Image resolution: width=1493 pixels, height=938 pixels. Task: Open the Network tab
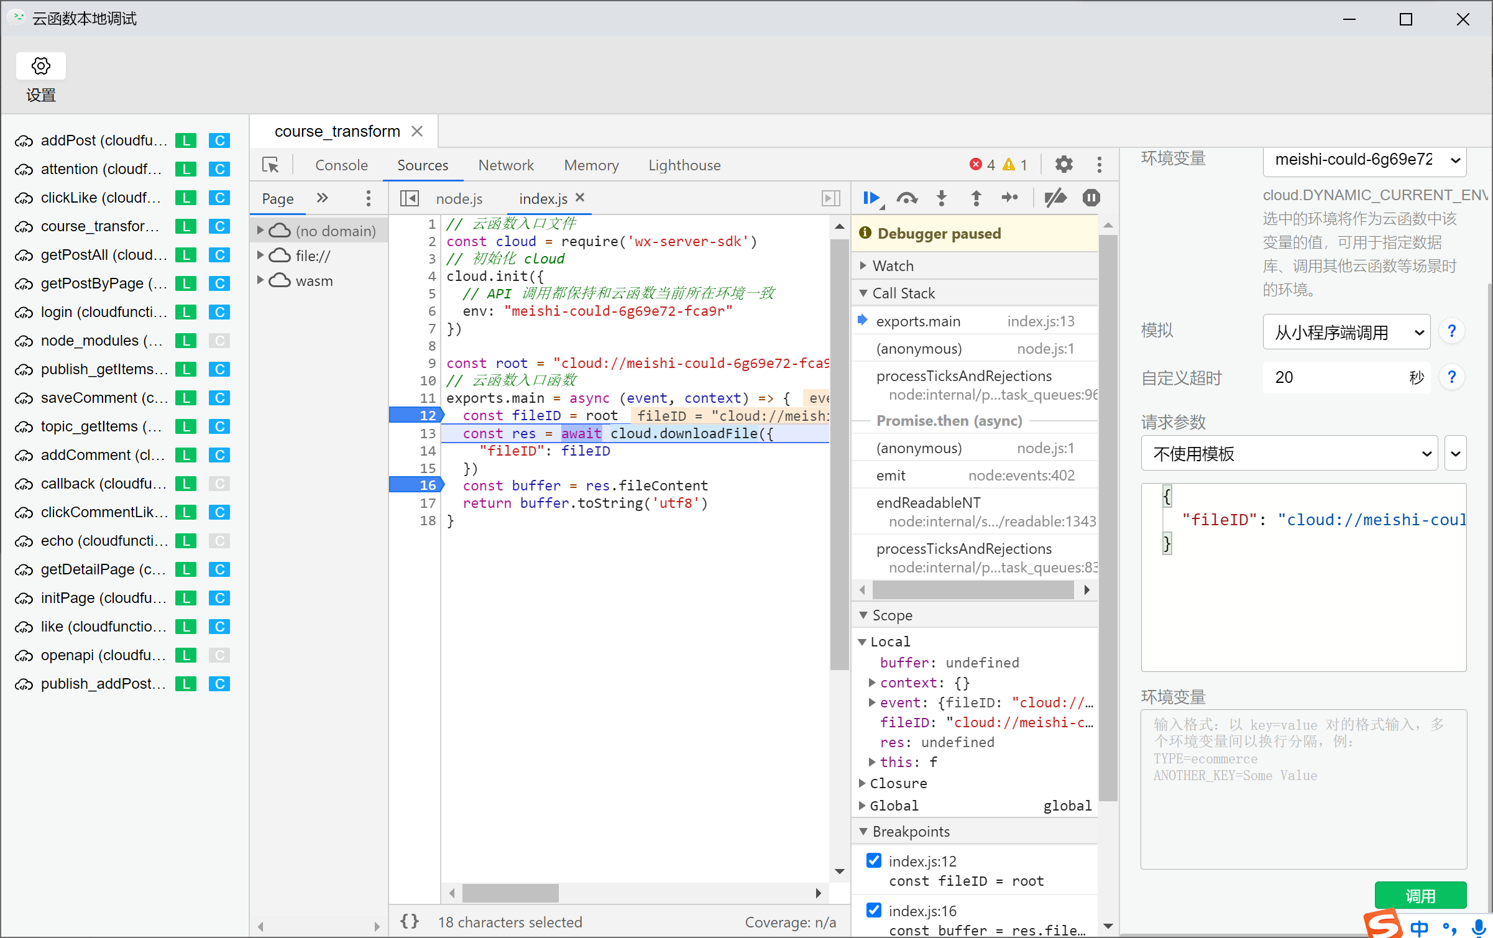tap(506, 165)
